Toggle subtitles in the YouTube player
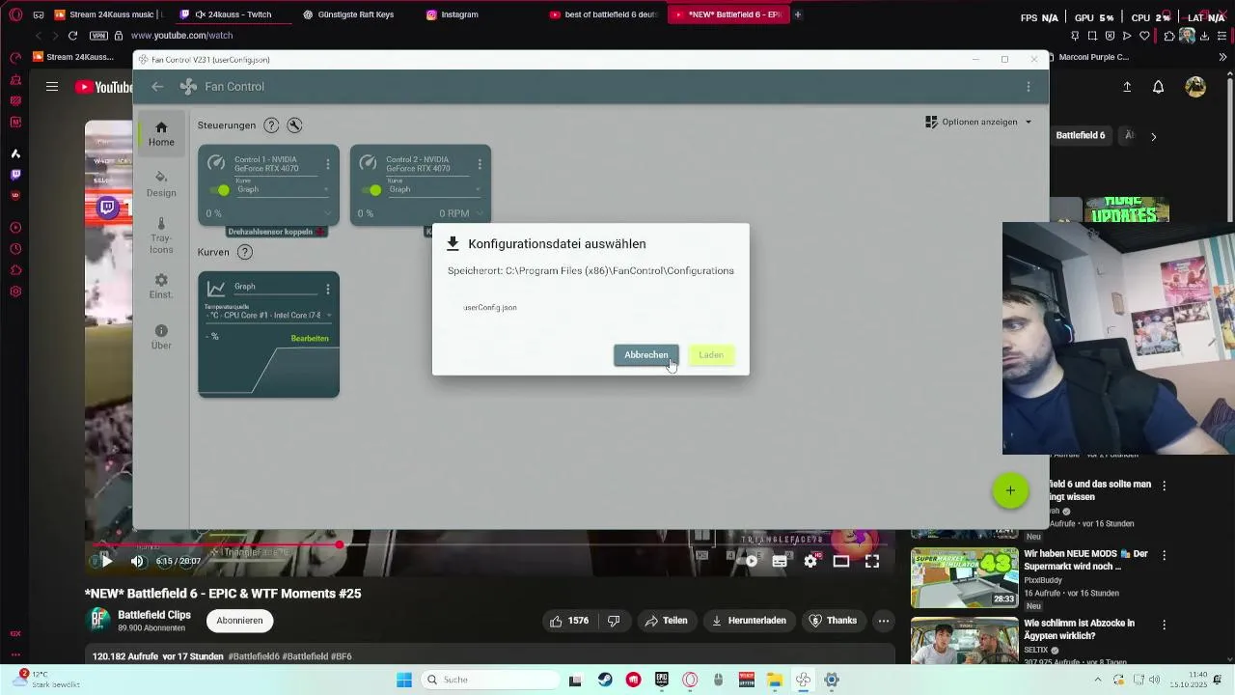1235x695 pixels. pyautogui.click(x=780, y=561)
